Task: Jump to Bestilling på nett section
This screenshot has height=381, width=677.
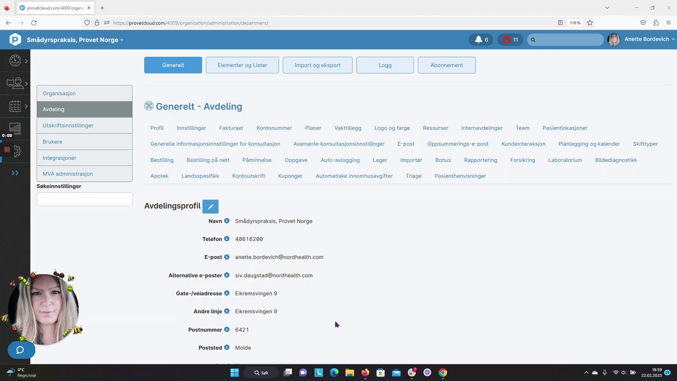Action: [208, 160]
